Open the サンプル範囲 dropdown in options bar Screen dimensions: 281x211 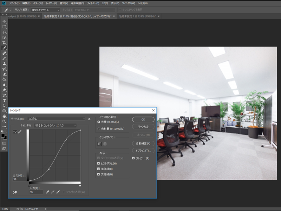45,10
